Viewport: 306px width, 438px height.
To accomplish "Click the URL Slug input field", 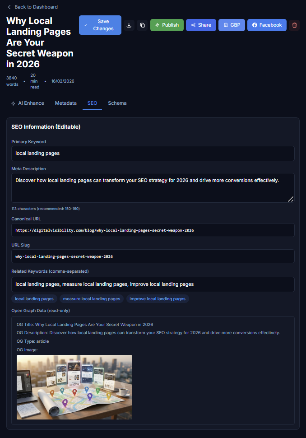I will [153, 256].
